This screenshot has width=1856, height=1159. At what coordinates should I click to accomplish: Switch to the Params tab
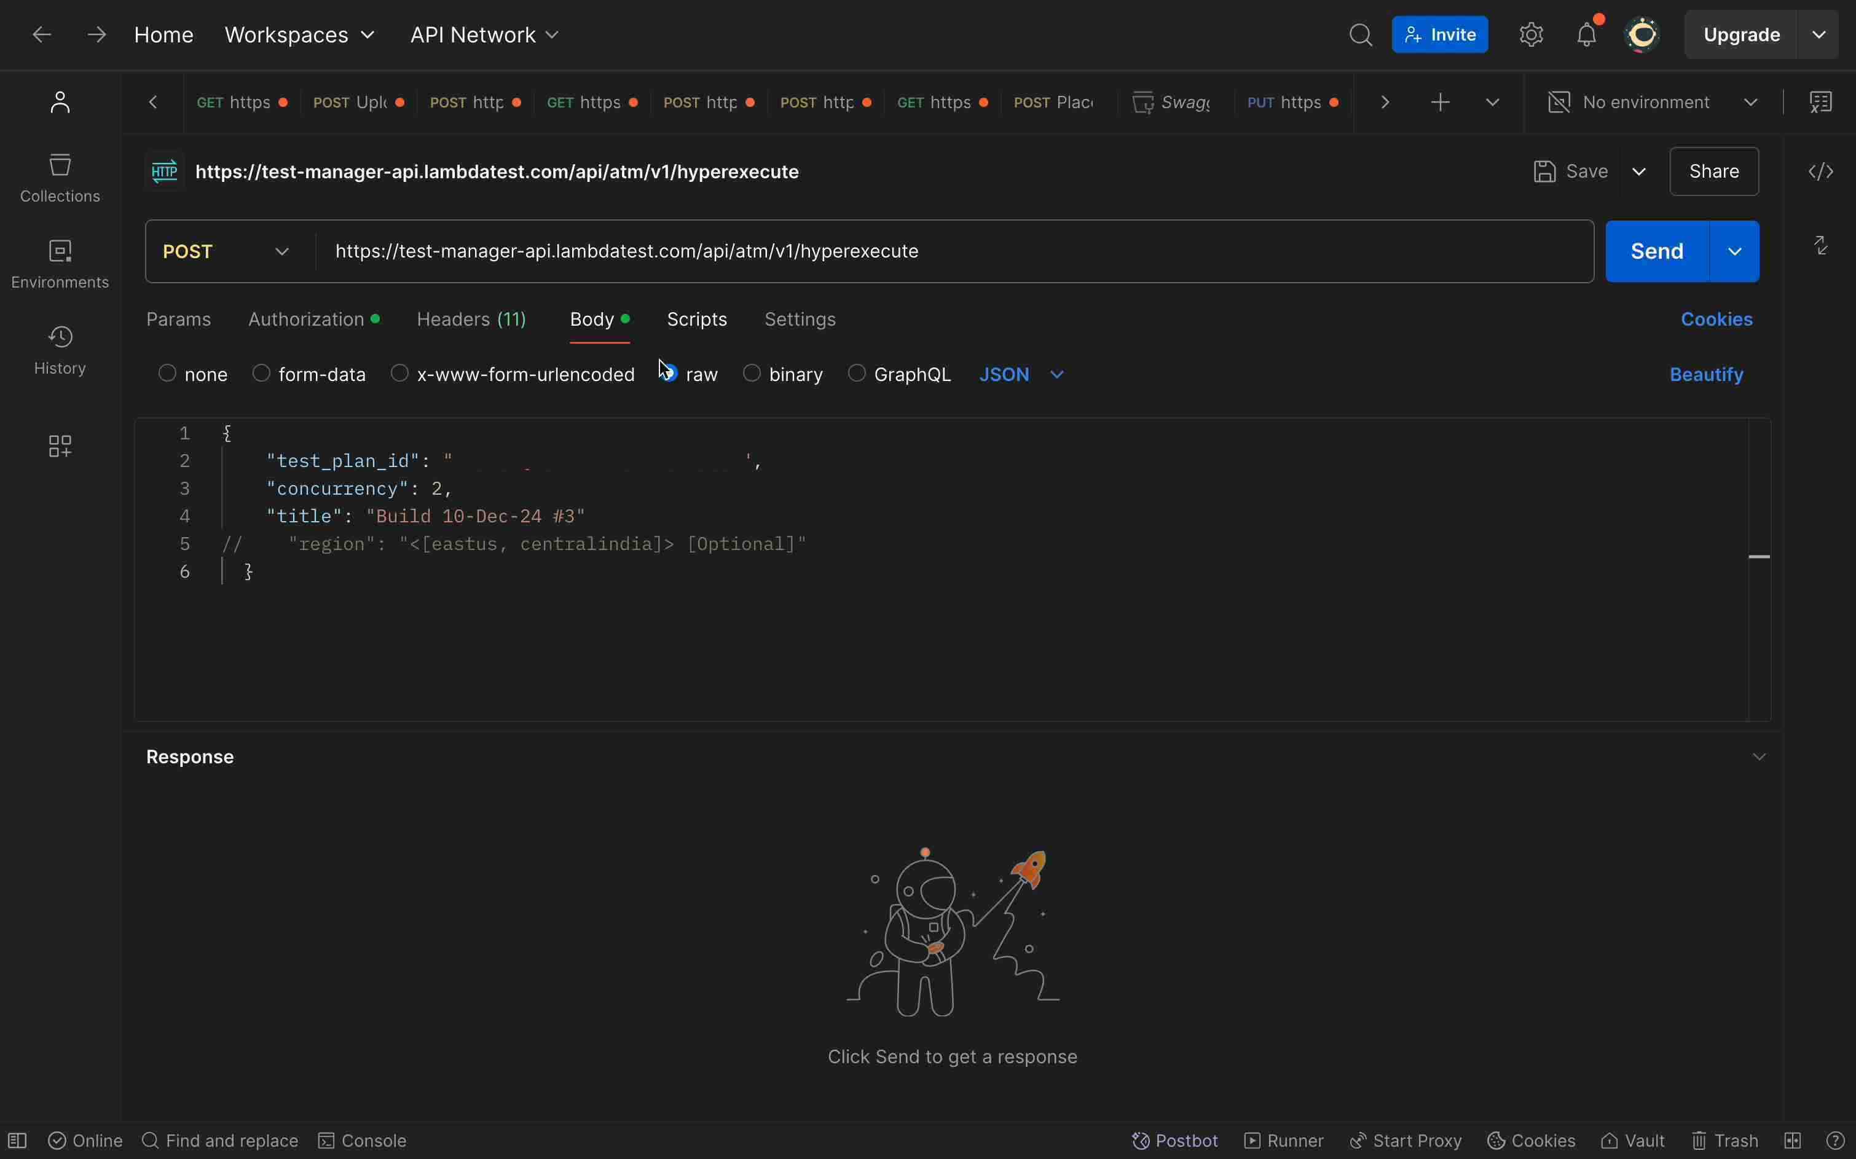(x=179, y=319)
